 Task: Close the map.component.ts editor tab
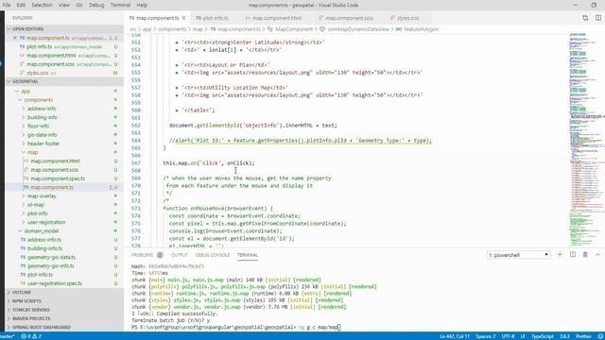(184, 18)
